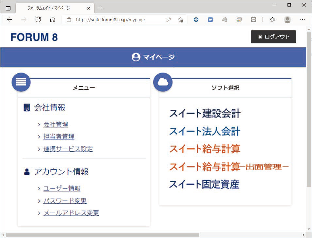Click the ソフト選択 cloud circle icon
The image size is (312, 238).
(x=163, y=82)
